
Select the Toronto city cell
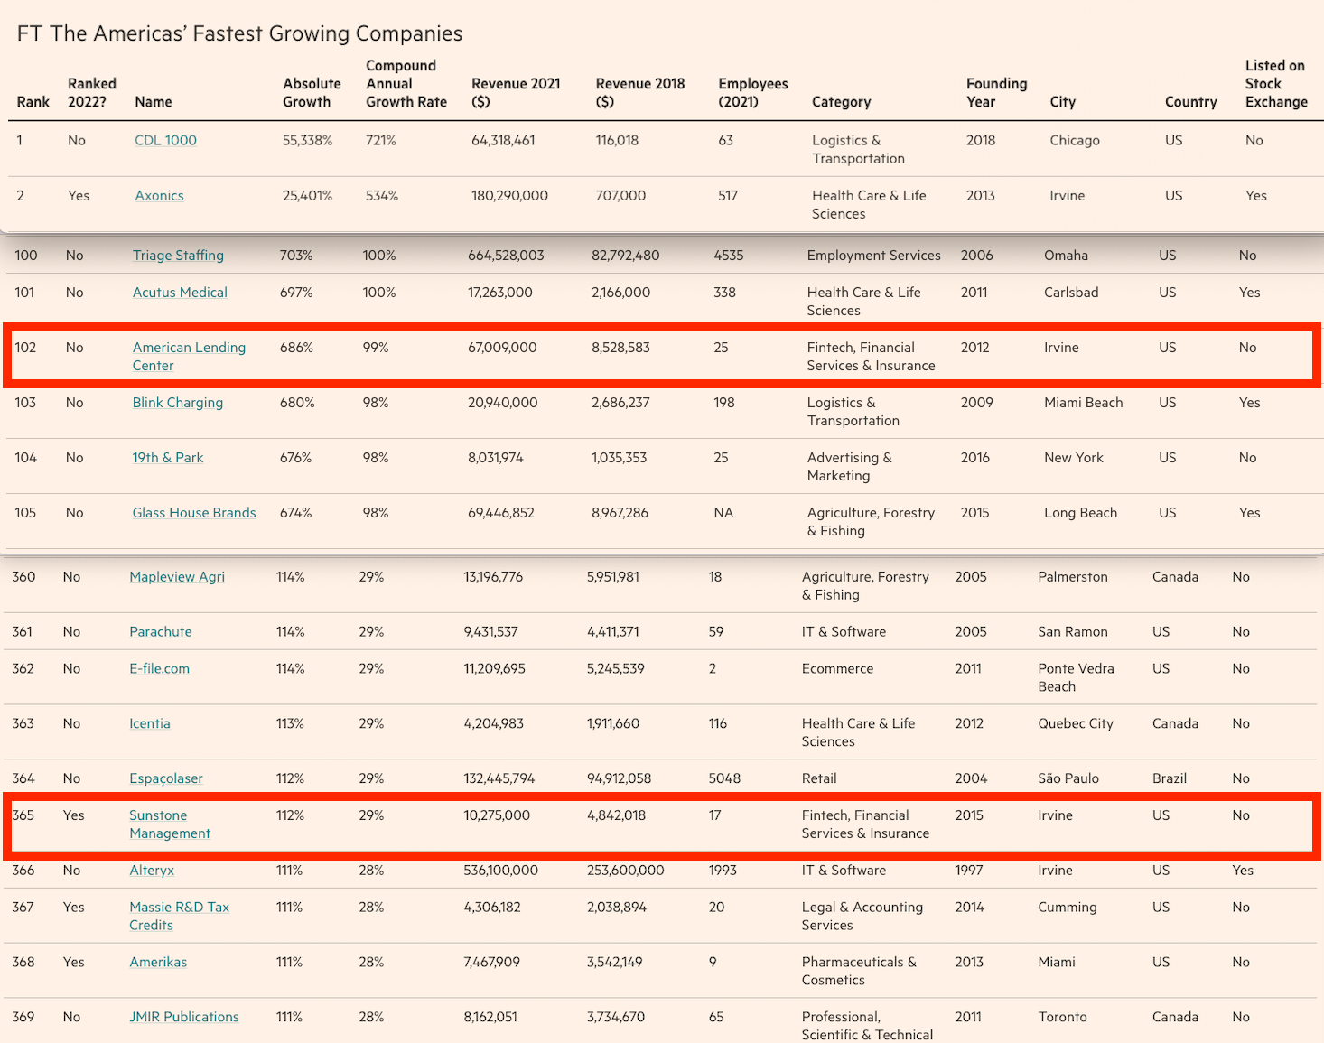1063,1018
